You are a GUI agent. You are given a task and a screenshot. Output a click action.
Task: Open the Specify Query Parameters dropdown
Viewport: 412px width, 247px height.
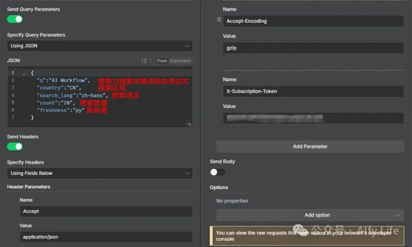pos(100,46)
